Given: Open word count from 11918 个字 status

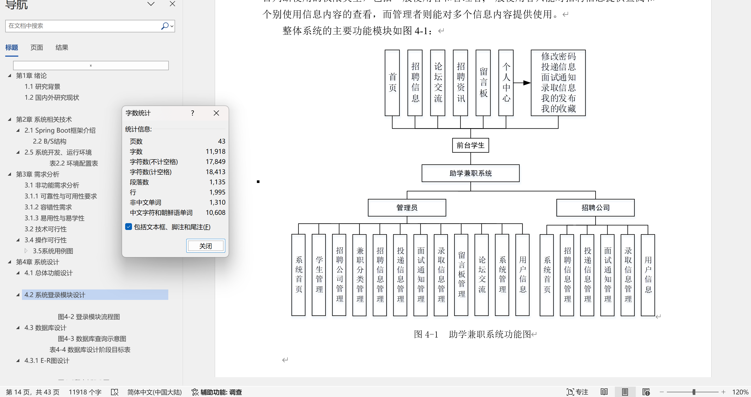Looking at the screenshot, I should point(85,392).
